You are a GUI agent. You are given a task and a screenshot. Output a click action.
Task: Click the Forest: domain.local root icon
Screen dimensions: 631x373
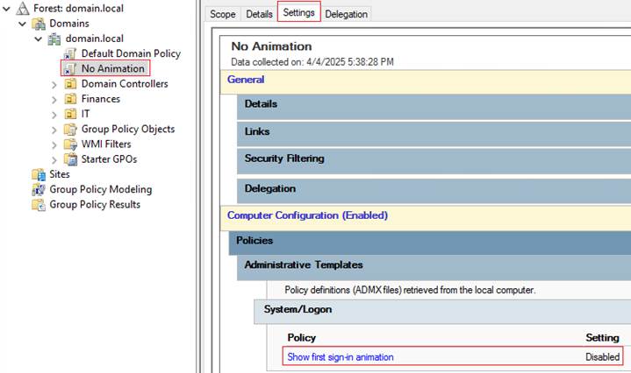[24, 9]
